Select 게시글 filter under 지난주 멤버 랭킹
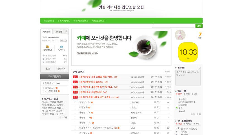240x135 pixels. tap(188, 124)
